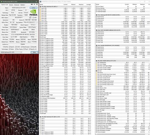Image resolution: width=150 pixels, height=135 pixels.
Task: Click the GPU Clock row icon
Action: 97,86
